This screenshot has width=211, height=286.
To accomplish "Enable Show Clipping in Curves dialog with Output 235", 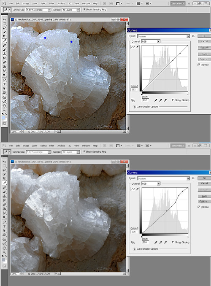I will point(173,242).
